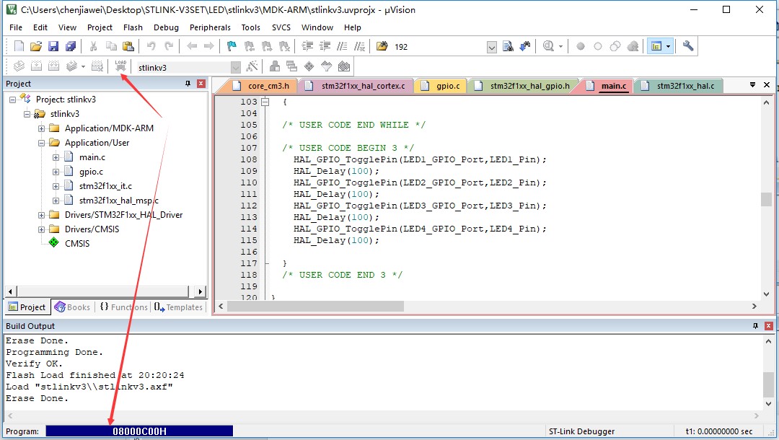Switch to core_cm3.h editor tab
This screenshot has width=779, height=440.
pos(261,86)
